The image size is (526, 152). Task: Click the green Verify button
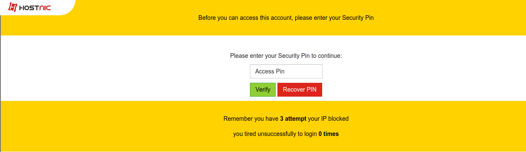coord(263,90)
